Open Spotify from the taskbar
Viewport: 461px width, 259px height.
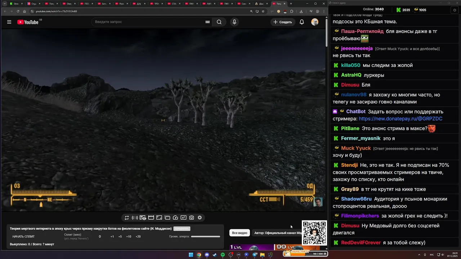click(223, 255)
